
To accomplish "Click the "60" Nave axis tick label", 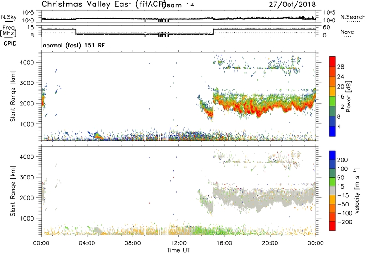I will point(327,27).
